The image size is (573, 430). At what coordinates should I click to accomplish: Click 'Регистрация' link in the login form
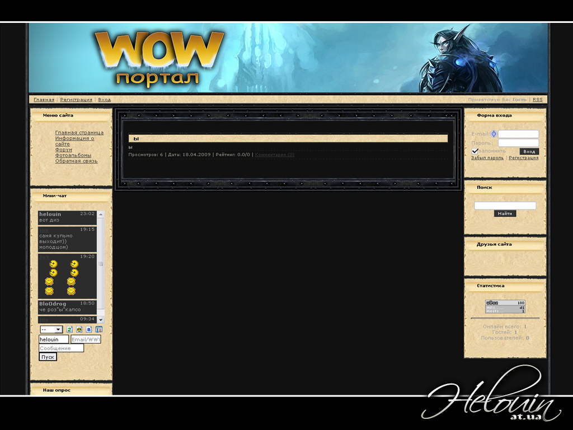(524, 157)
